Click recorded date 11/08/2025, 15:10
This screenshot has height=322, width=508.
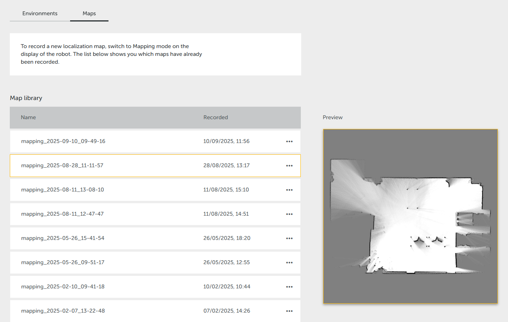[226, 190]
